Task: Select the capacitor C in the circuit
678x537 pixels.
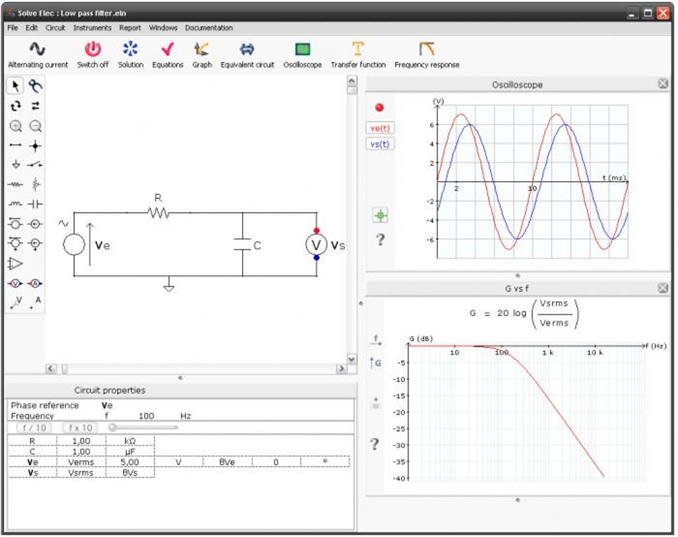Action: tap(243, 244)
